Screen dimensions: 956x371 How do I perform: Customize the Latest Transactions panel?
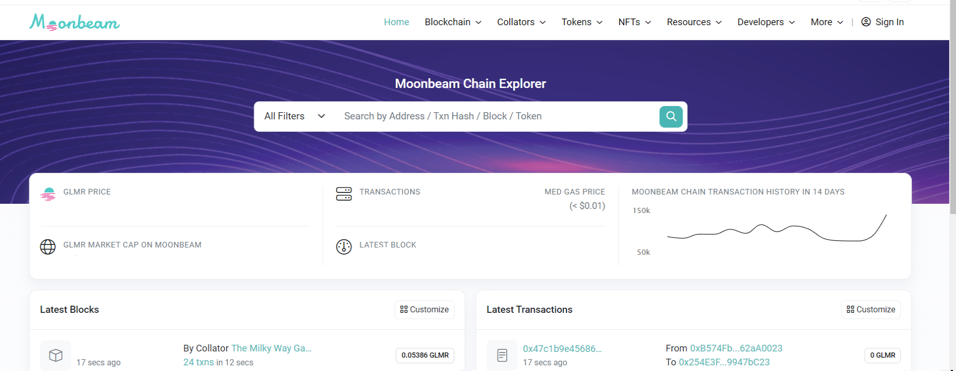(x=871, y=310)
